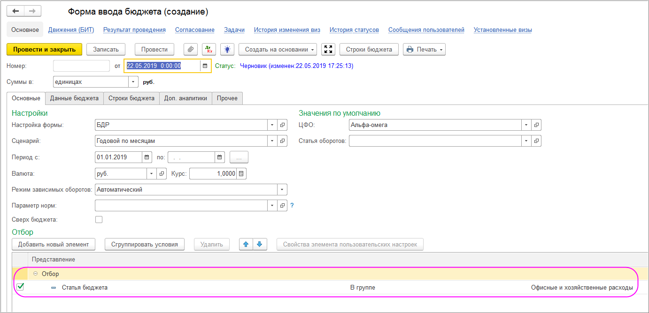Click Провести и закрыть button
The width and height of the screenshot is (649, 313).
coord(45,49)
